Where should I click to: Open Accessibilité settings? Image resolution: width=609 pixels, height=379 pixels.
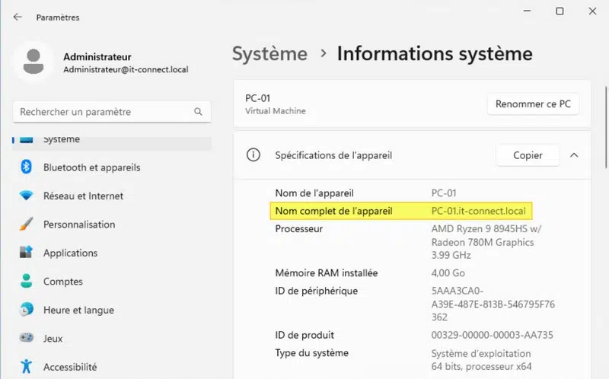112,367
